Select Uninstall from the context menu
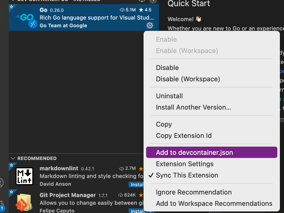The width and height of the screenshot is (284, 213). (x=169, y=96)
